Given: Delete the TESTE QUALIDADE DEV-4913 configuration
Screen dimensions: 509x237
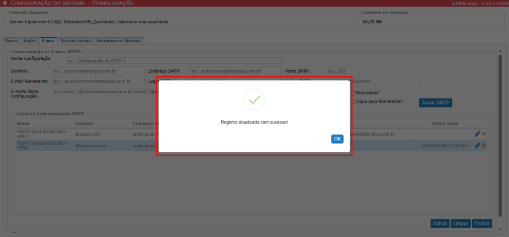Looking at the screenshot, I should (x=484, y=134).
